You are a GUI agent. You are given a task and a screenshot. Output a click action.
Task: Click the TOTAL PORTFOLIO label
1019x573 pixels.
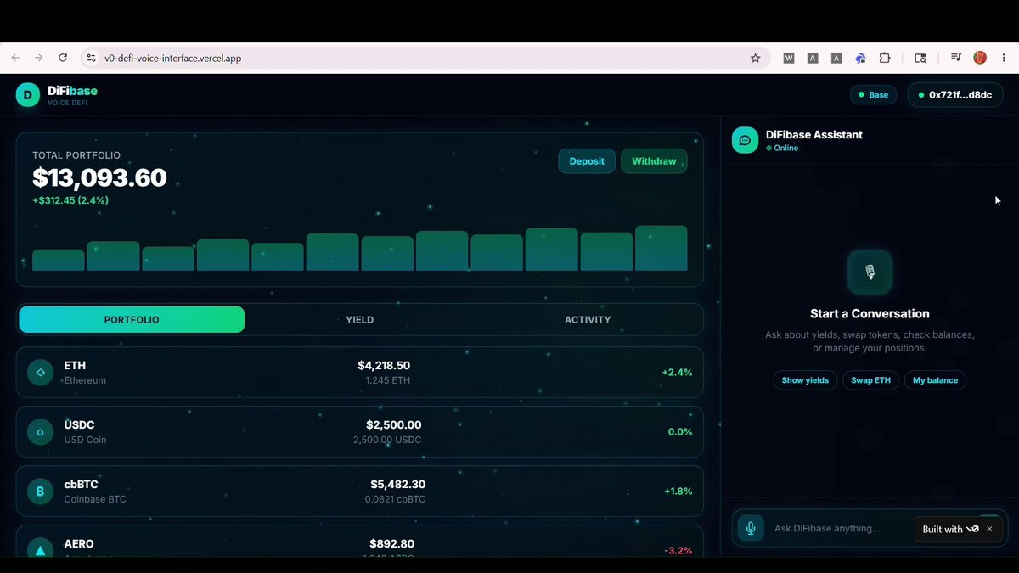[x=76, y=155]
